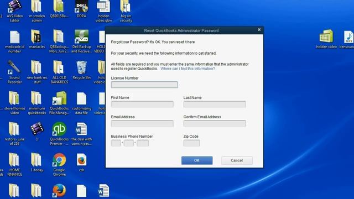Click the Last Name input field

[215, 104]
